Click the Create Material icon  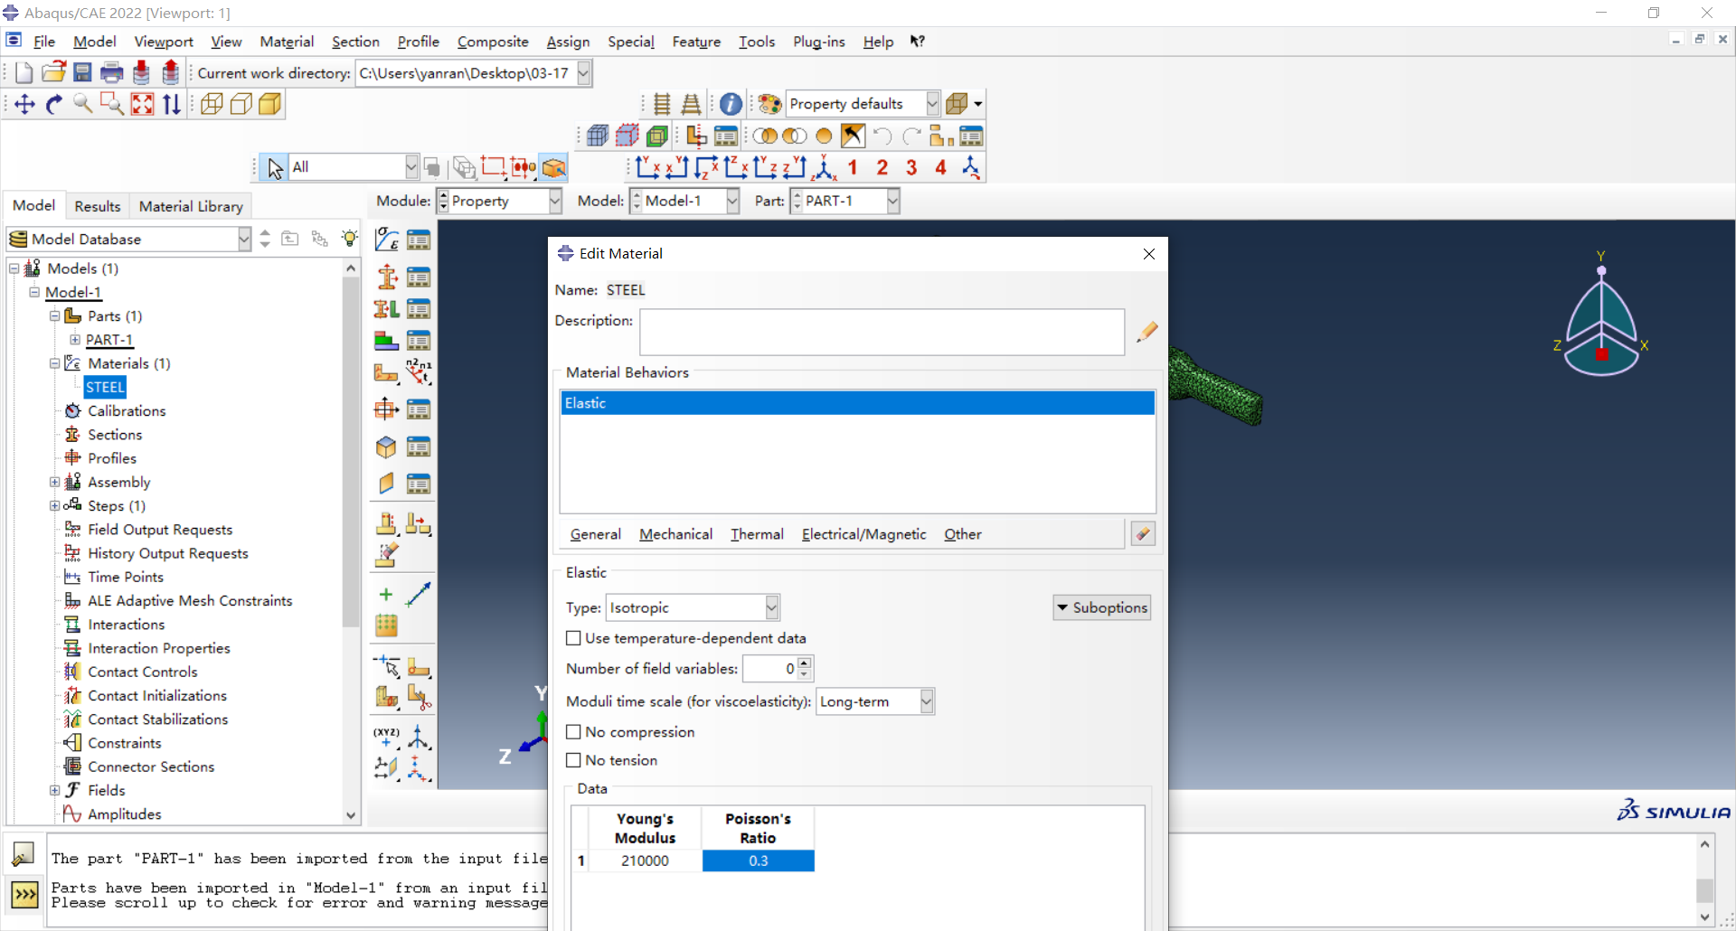[x=387, y=240]
